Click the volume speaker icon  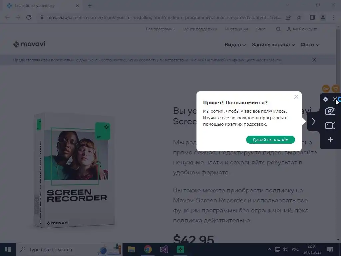point(285,249)
